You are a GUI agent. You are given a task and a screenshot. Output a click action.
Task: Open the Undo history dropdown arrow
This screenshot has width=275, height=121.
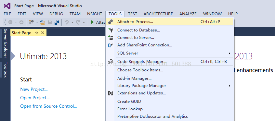coord(72,22)
